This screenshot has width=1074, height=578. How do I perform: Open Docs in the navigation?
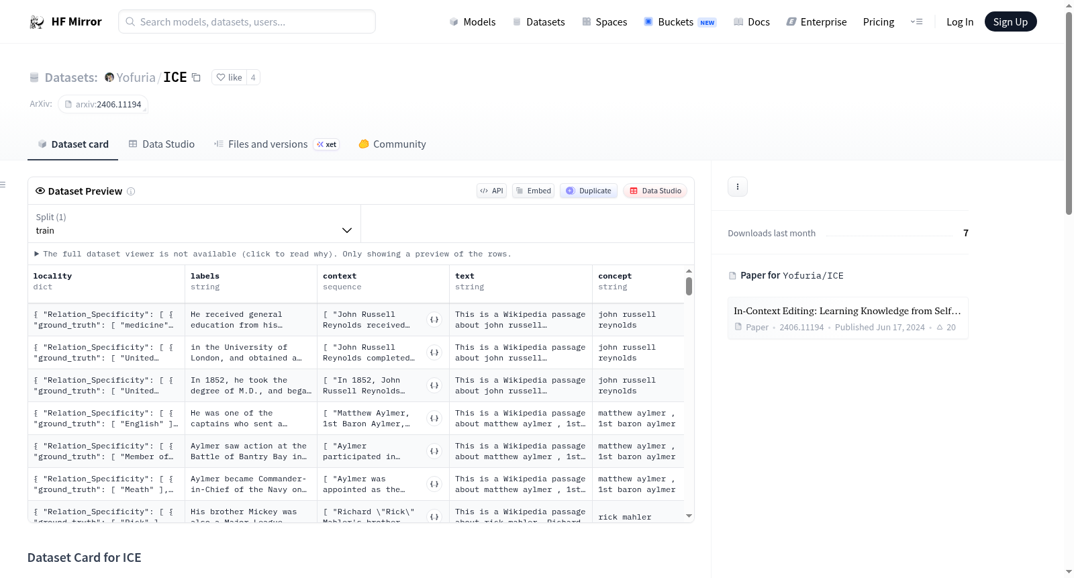pos(752,22)
